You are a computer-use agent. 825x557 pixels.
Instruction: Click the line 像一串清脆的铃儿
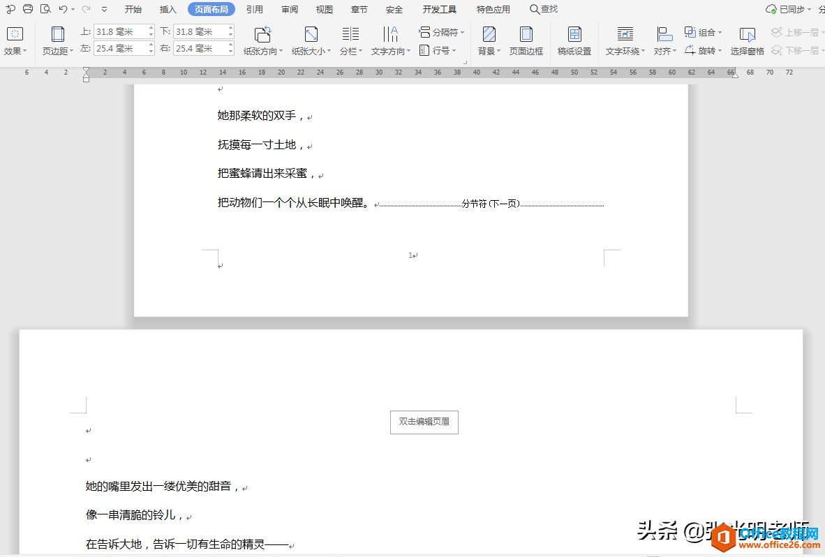135,515
